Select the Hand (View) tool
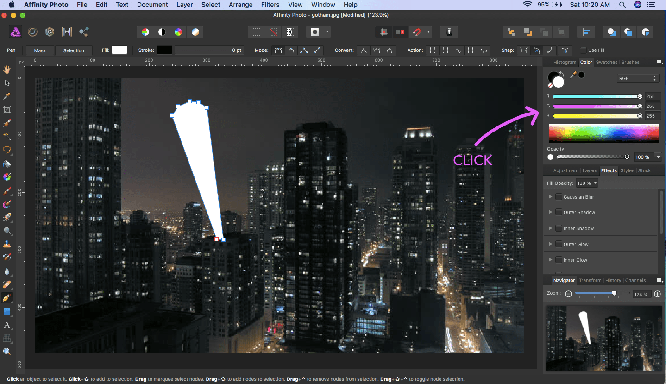 pos(7,70)
